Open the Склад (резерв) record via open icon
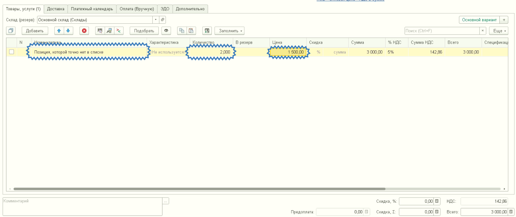Viewport: 516px width, 217px height. [x=162, y=20]
